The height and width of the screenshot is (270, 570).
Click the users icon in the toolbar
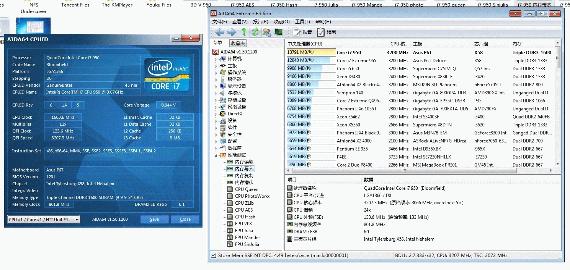[x=267, y=32]
